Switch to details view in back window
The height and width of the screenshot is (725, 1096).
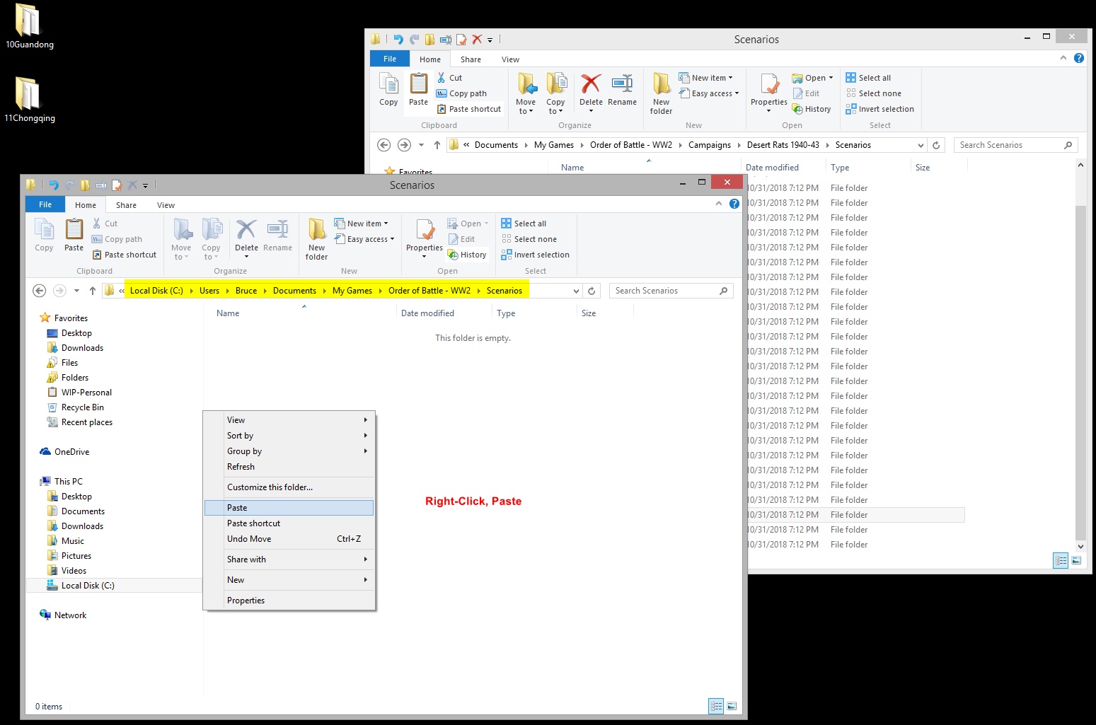(x=1061, y=560)
